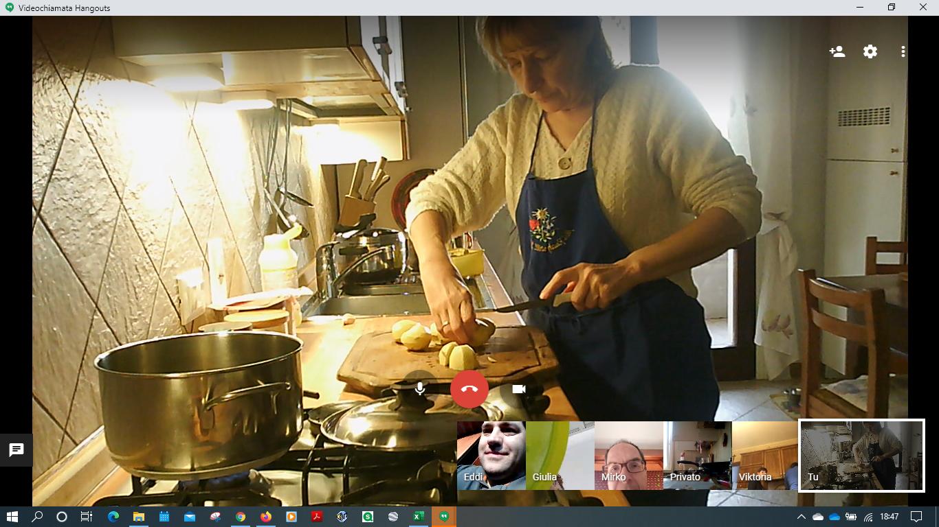The image size is (939, 527).
Task: Click the Hangouts taskbar icon
Action: 444,517
